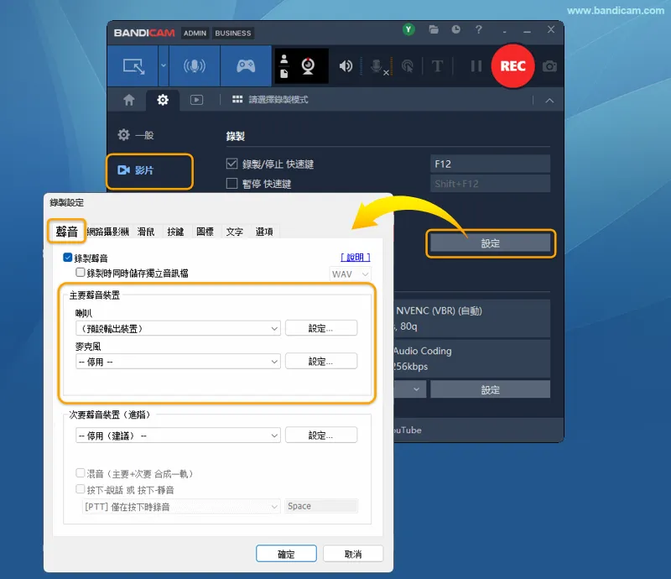Image resolution: width=671 pixels, height=579 pixels.
Task: Toggle 混音 主要+次要 checkbox
Action: (80, 472)
